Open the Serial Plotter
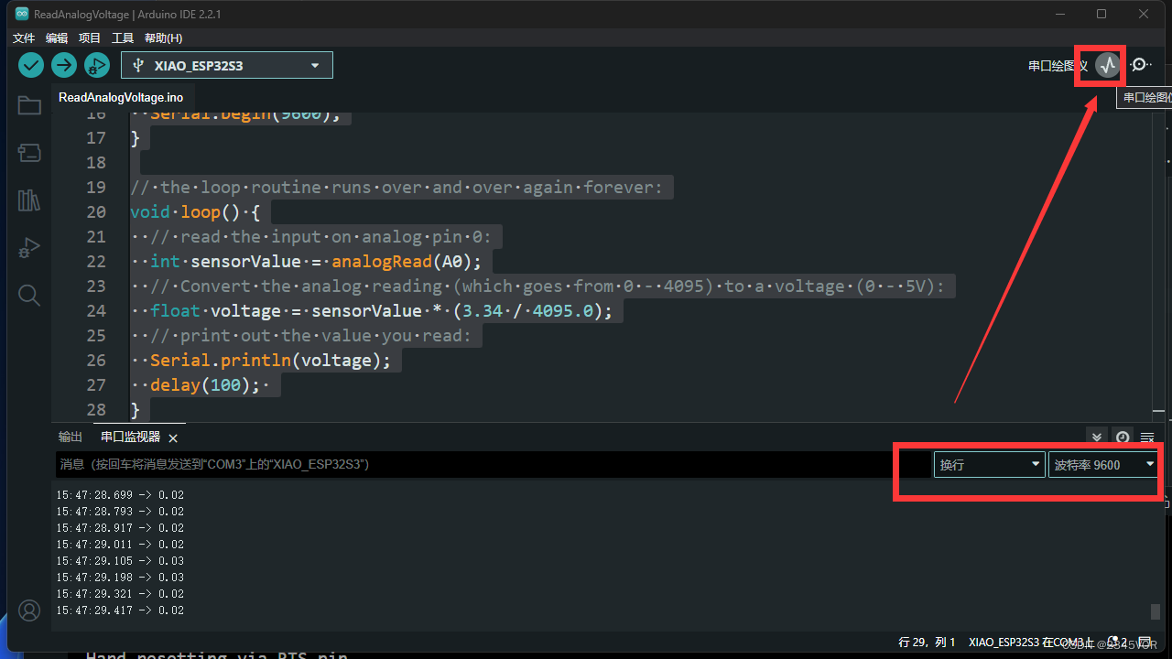The width and height of the screenshot is (1172, 659). click(1108, 65)
